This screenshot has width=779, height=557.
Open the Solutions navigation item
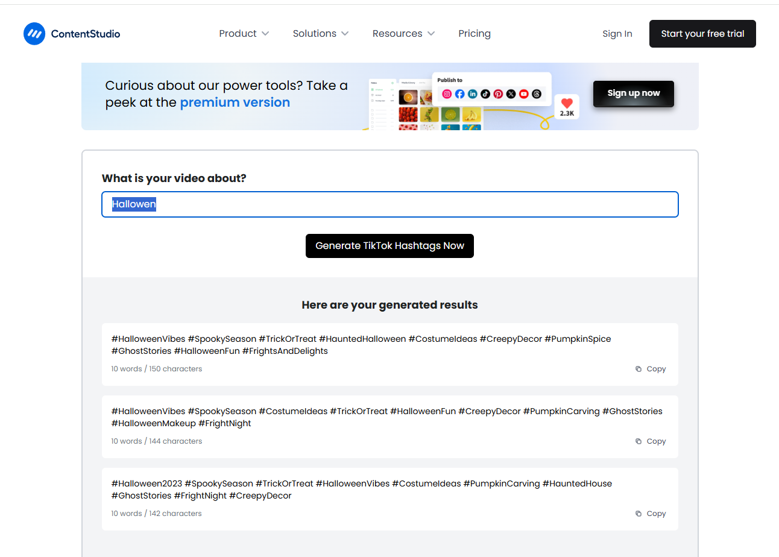(315, 34)
